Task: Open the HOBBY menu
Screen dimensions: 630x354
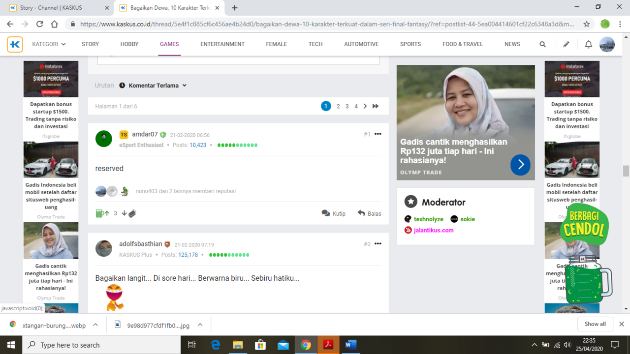Action: point(129,44)
